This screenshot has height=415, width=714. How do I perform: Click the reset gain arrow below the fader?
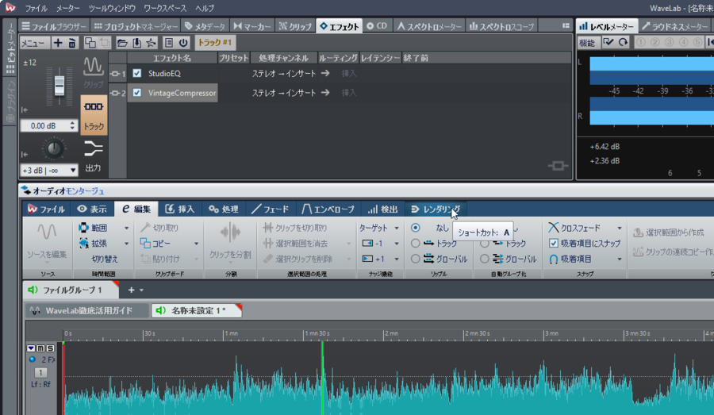(x=25, y=110)
